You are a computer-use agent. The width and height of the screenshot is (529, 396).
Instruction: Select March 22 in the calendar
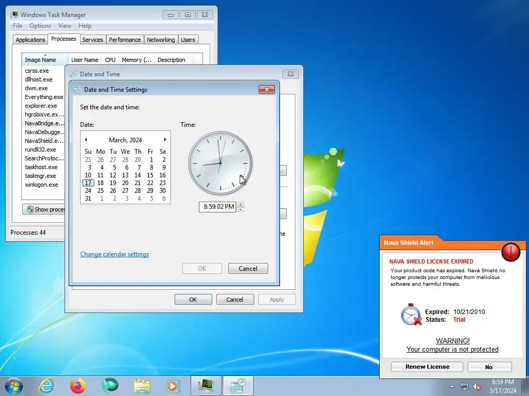click(150, 183)
